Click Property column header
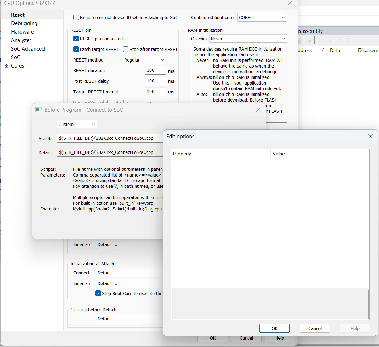The height and width of the screenshot is (347, 379). point(220,154)
